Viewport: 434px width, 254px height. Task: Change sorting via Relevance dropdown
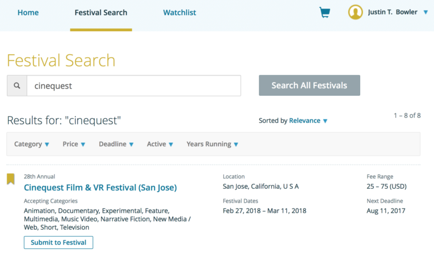tap(308, 121)
